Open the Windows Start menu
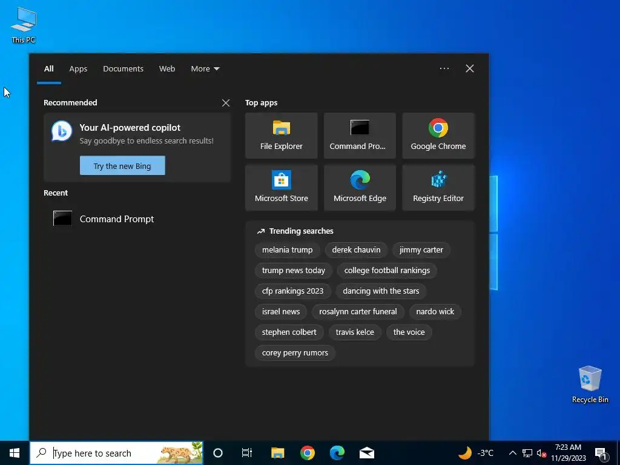The width and height of the screenshot is (620, 465). point(15,453)
